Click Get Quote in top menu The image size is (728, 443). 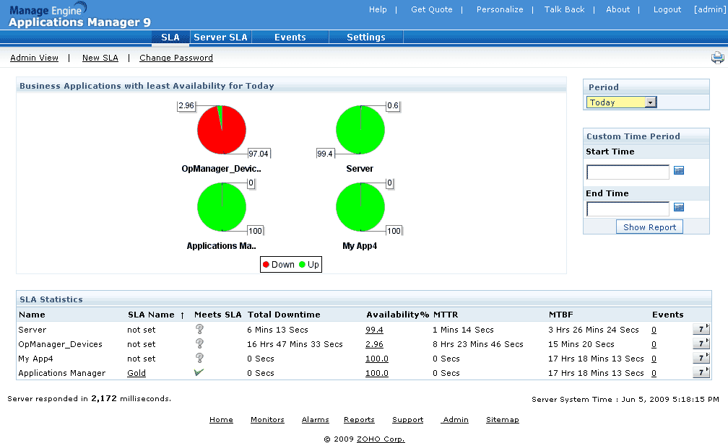click(x=432, y=9)
